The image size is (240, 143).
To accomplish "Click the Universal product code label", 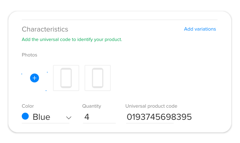I will tap(151, 106).
